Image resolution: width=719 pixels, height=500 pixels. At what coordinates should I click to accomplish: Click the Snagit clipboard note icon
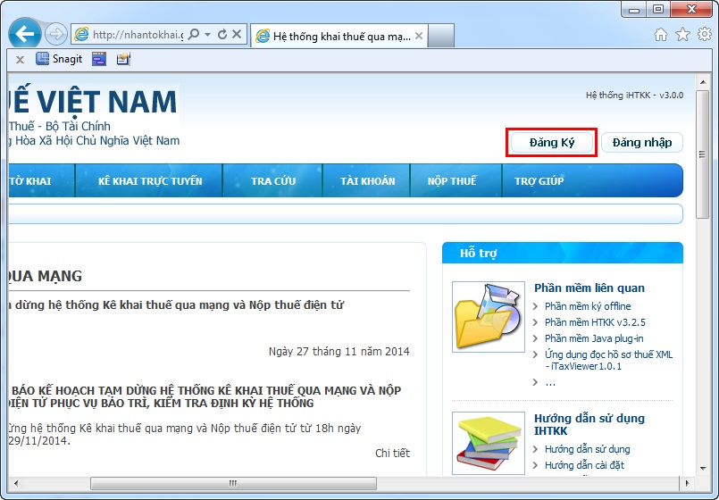click(x=123, y=59)
